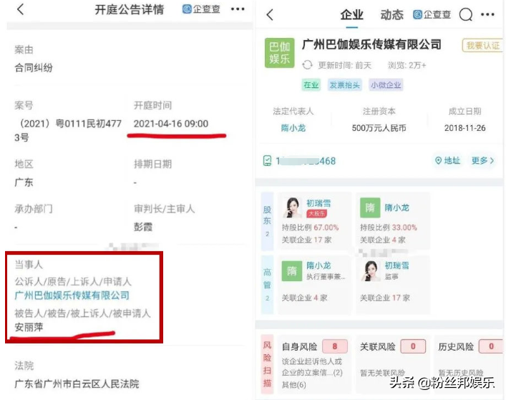Click the hearing time 2021-04-16 09:00
Image resolution: width=506 pixels, height=400 pixels.
click(x=171, y=124)
